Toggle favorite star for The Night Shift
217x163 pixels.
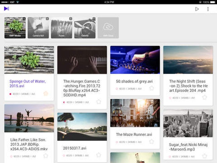click(x=205, y=97)
